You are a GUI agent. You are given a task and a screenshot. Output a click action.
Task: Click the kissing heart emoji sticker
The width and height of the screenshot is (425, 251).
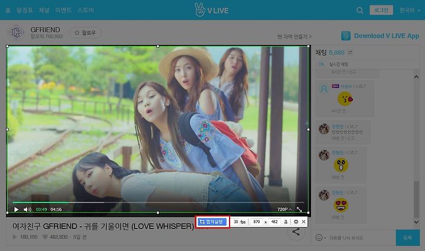(x=345, y=99)
